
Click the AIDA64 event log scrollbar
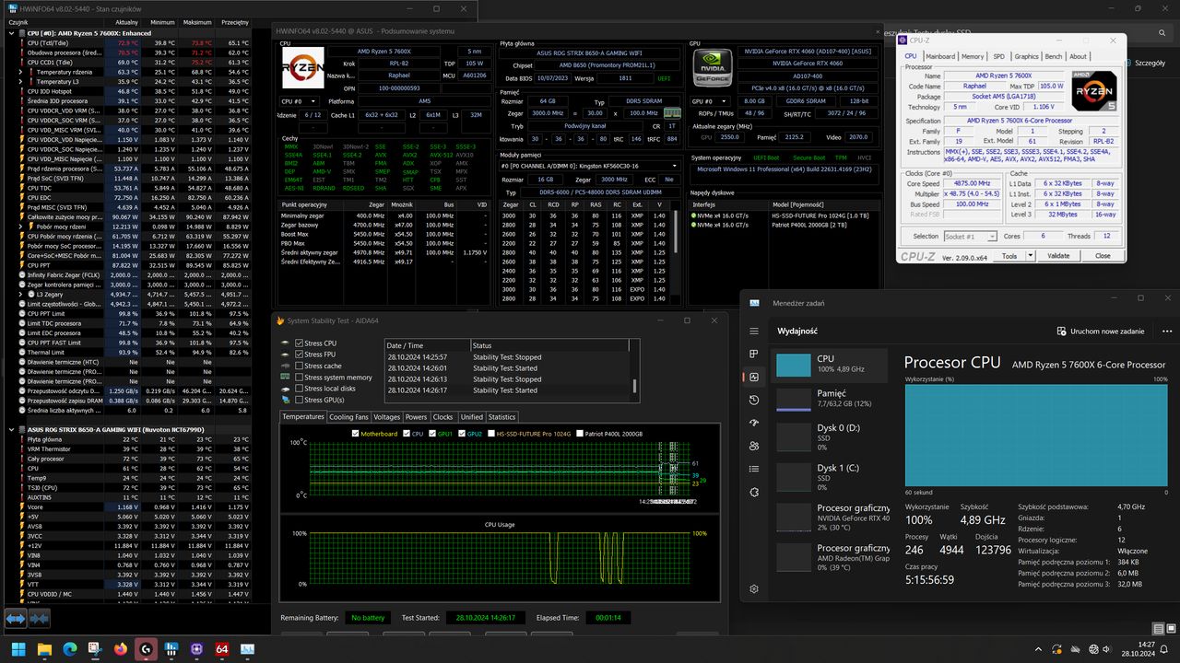(x=633, y=388)
